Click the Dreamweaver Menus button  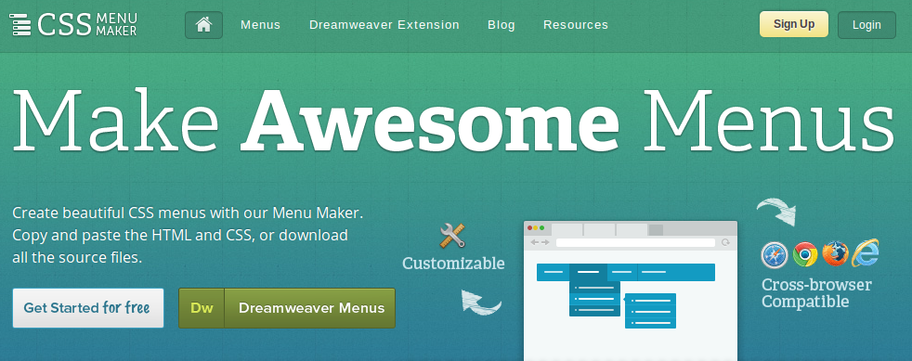(287, 308)
